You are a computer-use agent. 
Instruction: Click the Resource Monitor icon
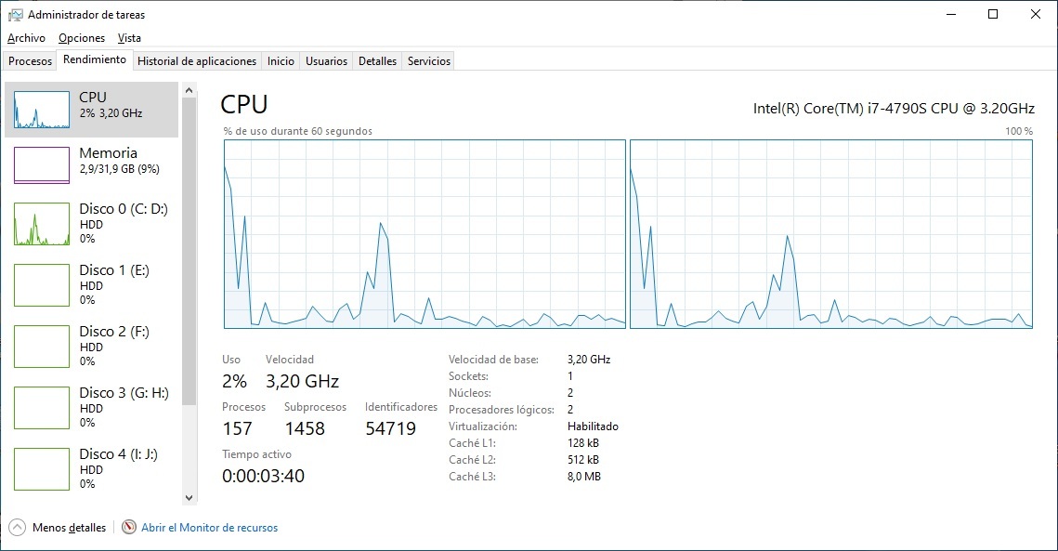[129, 528]
